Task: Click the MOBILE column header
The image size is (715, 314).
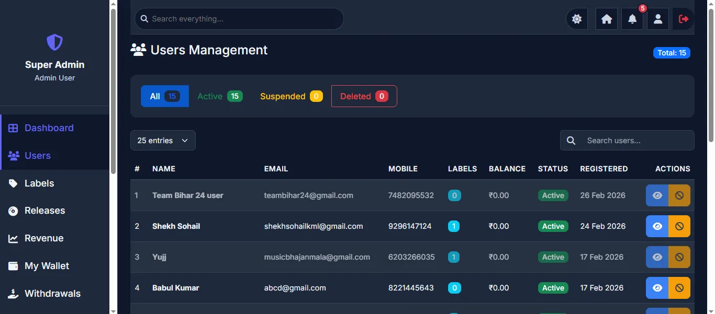Action: coord(403,169)
